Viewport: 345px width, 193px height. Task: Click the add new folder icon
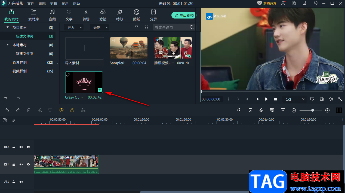[5, 99]
